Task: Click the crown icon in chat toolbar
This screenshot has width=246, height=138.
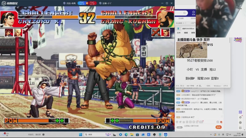Action: [184, 122]
